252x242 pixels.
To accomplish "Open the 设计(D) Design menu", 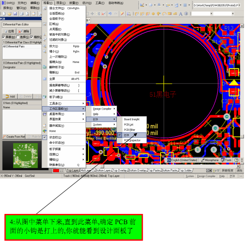I will (87, 3).
